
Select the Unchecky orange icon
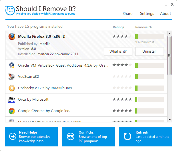pos(12,88)
